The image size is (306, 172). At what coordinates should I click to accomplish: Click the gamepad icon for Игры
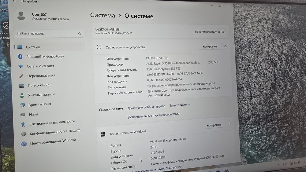[23, 115]
